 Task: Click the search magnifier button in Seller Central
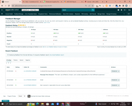click(x=93, y=10)
